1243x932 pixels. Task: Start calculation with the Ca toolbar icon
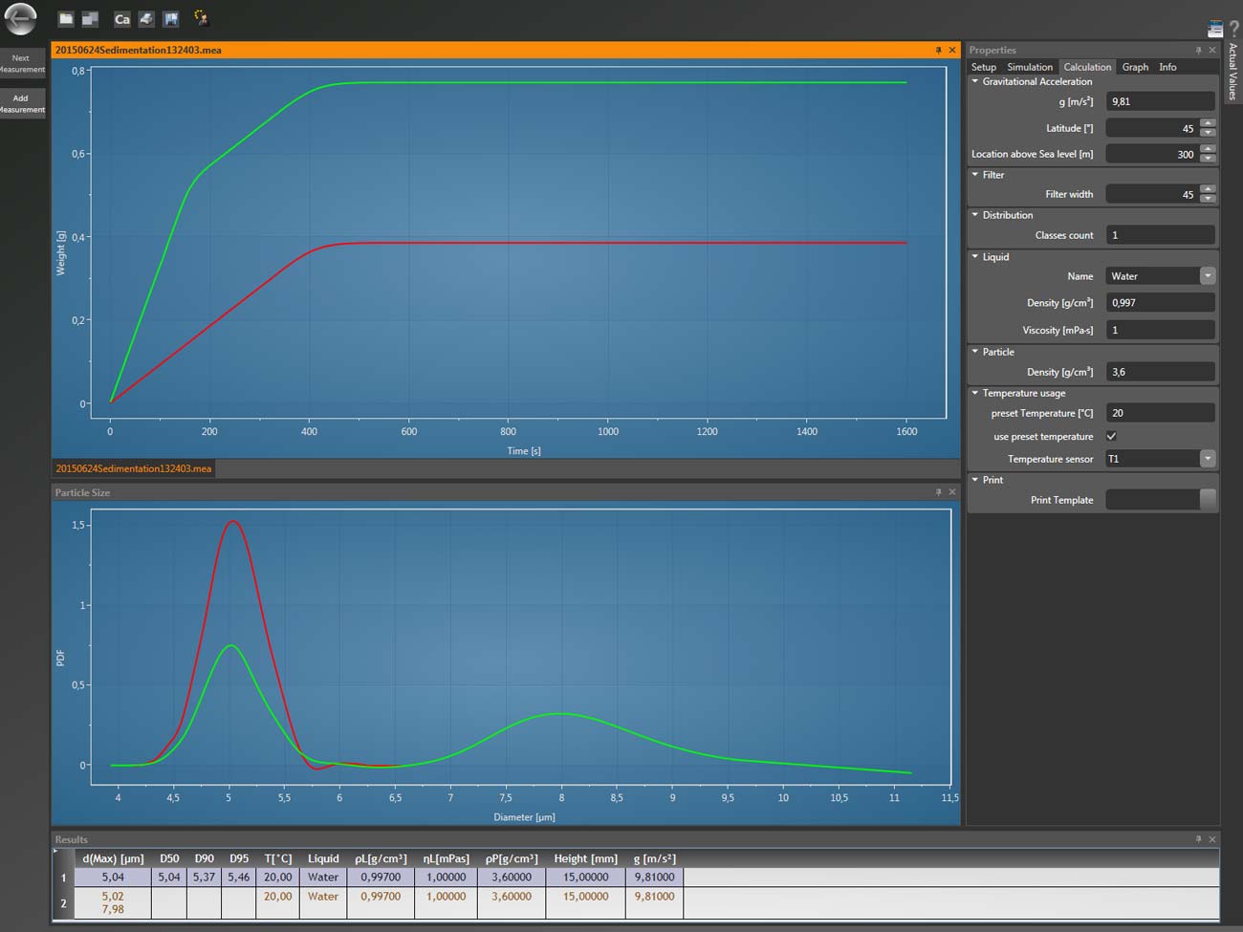pyautogui.click(x=121, y=18)
